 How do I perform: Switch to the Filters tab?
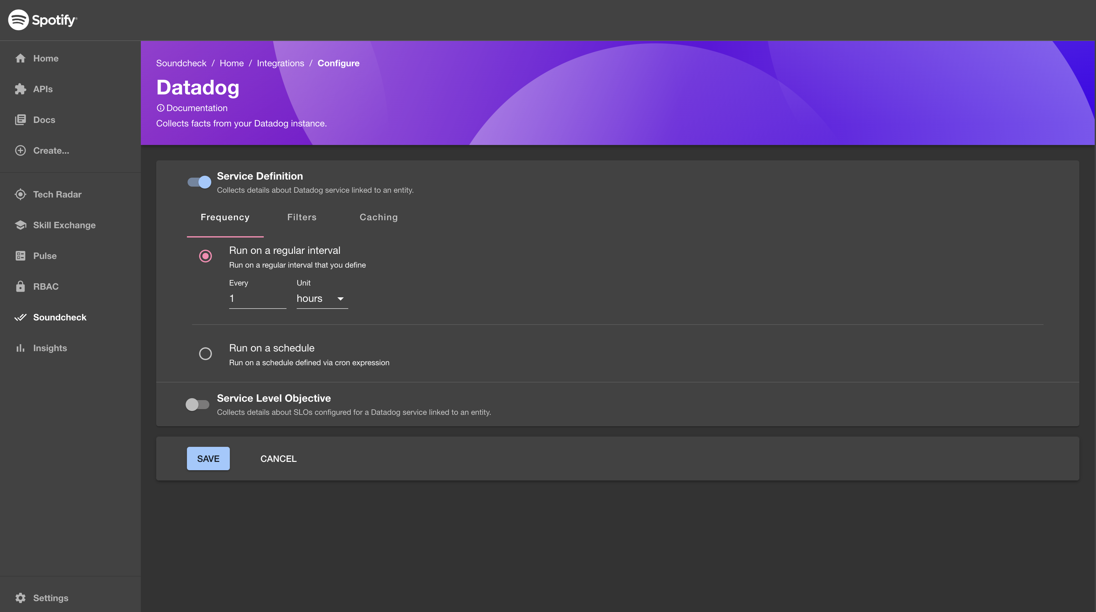click(x=302, y=217)
